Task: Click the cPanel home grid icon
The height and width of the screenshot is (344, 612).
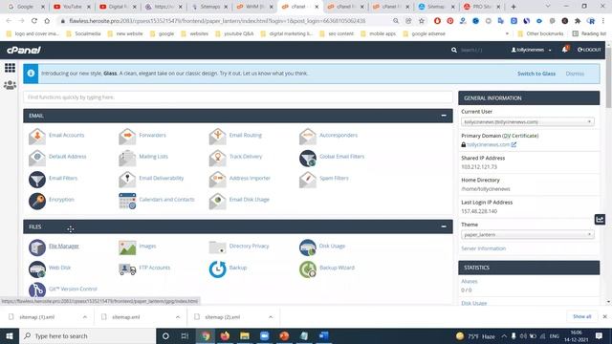Action: tap(10, 68)
